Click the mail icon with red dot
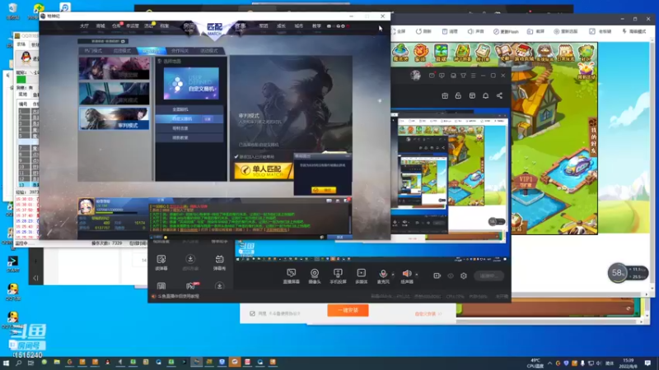 (432, 75)
